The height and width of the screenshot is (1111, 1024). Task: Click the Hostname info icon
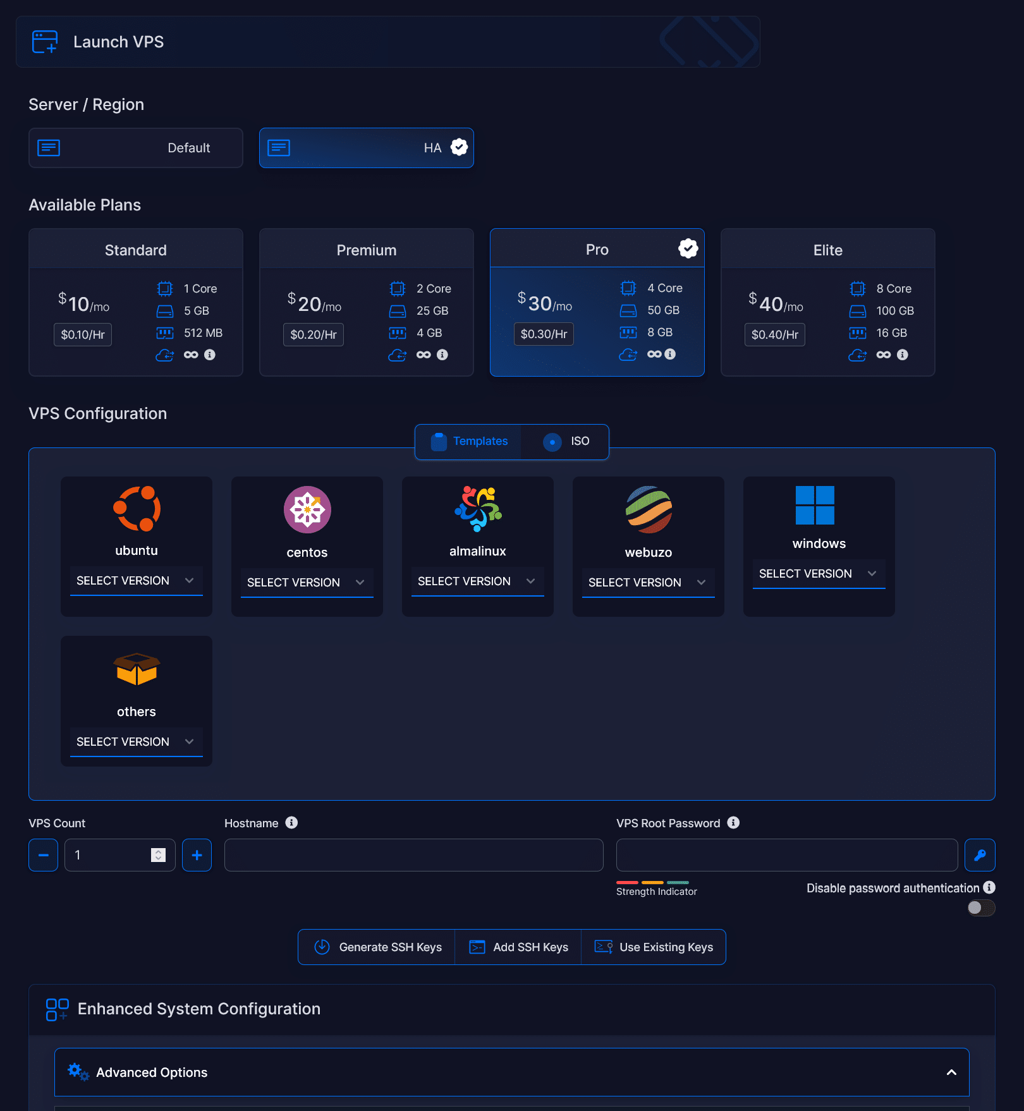click(x=291, y=823)
